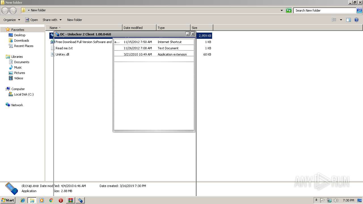
Task: Sort by Size column header
Action: point(202,28)
